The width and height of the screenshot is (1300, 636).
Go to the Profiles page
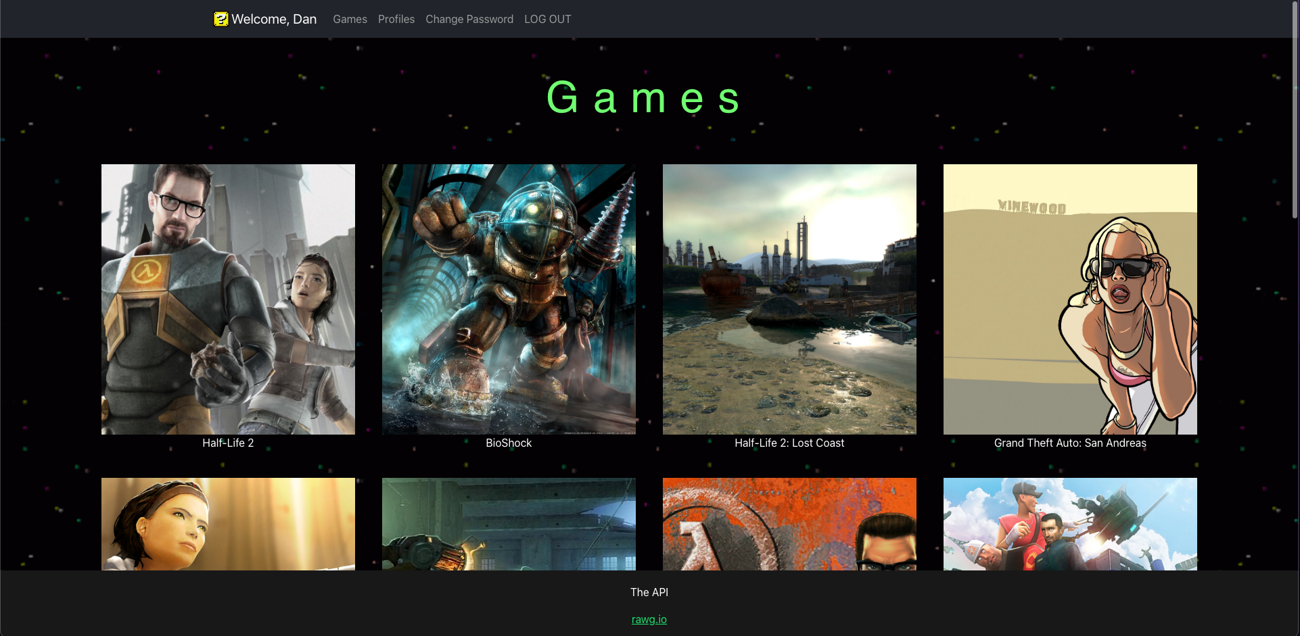point(396,19)
